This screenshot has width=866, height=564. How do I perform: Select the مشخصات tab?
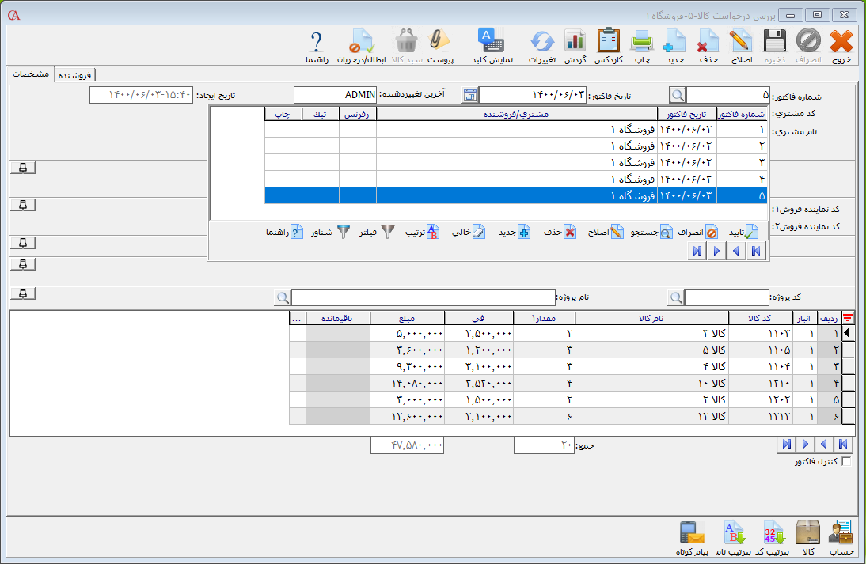[x=32, y=74]
